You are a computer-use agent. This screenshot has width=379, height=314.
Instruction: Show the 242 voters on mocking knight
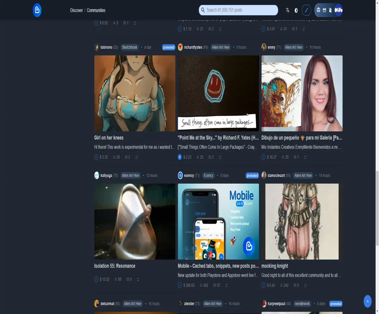pos(284,285)
